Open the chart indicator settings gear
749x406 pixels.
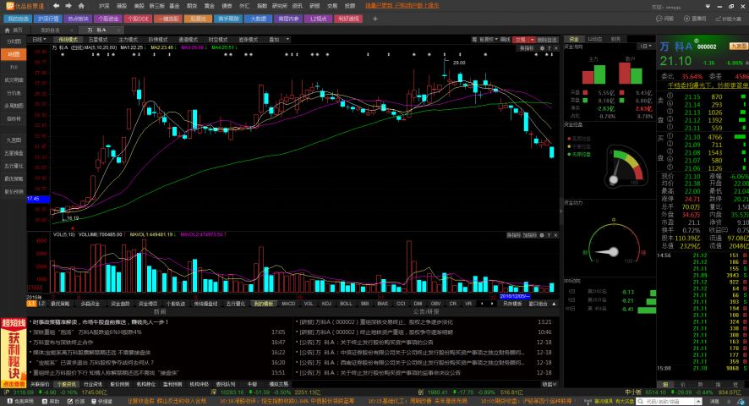click(542, 48)
